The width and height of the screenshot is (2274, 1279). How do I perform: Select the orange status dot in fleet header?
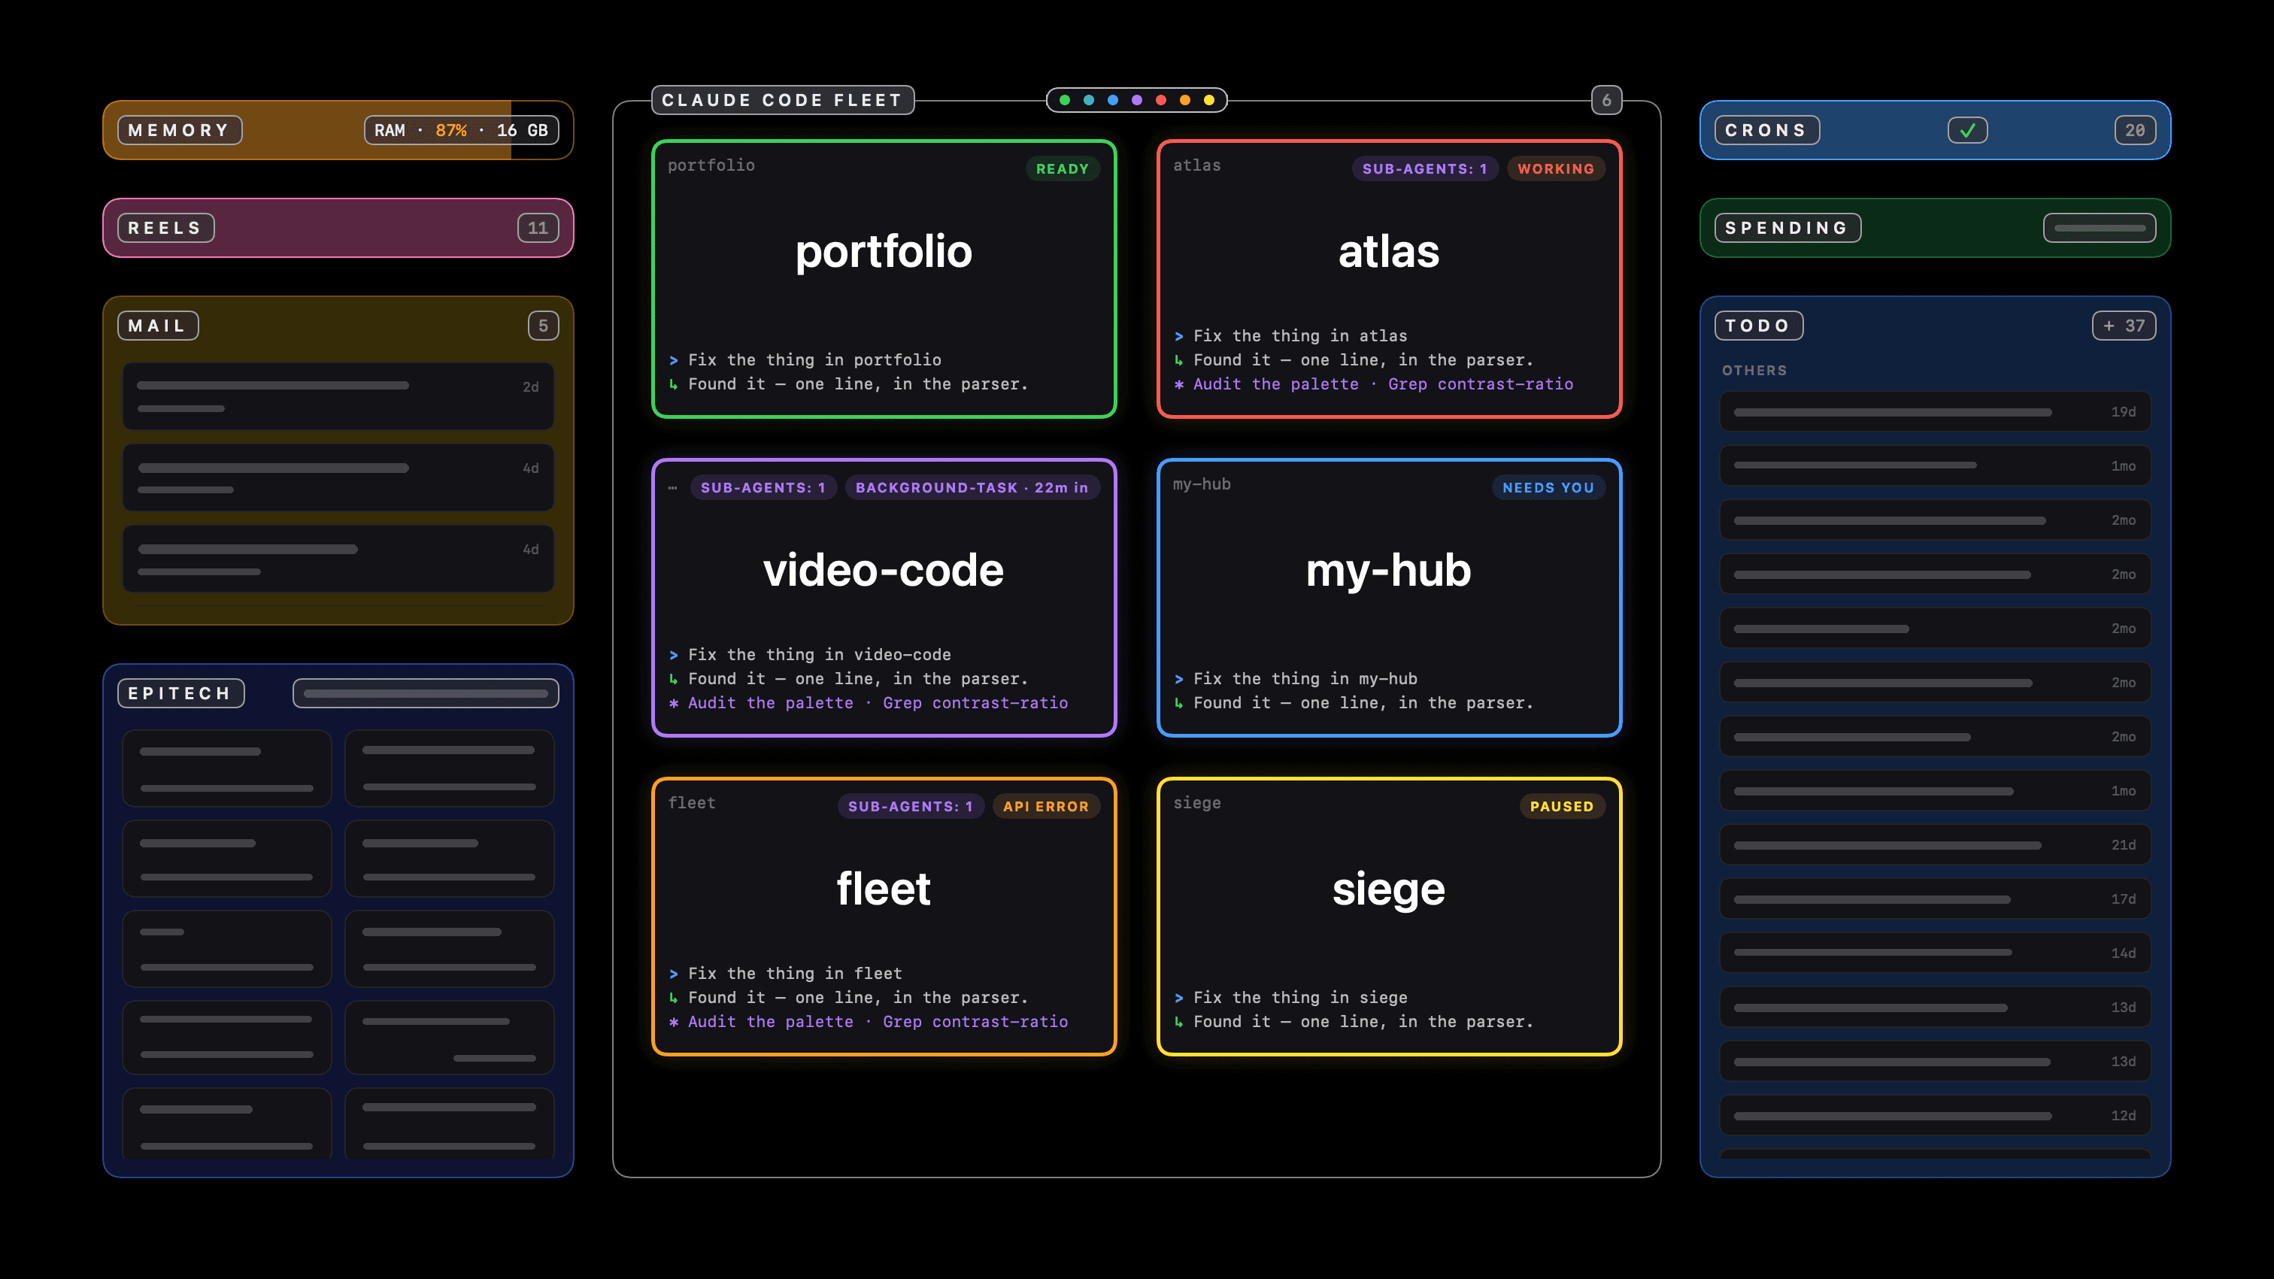click(x=1184, y=101)
